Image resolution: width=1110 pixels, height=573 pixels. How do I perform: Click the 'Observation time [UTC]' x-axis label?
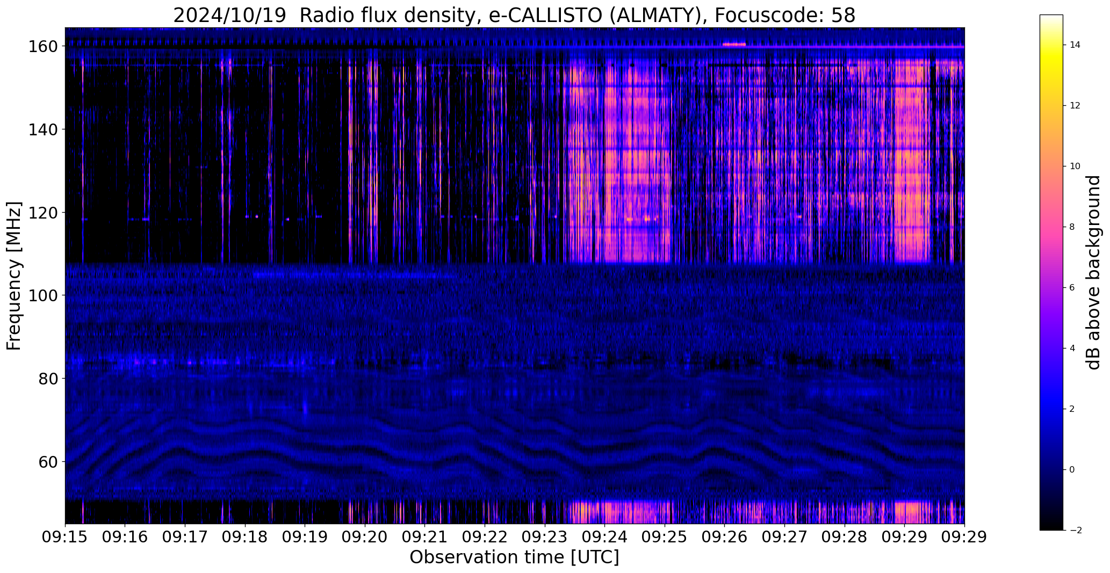514,557
